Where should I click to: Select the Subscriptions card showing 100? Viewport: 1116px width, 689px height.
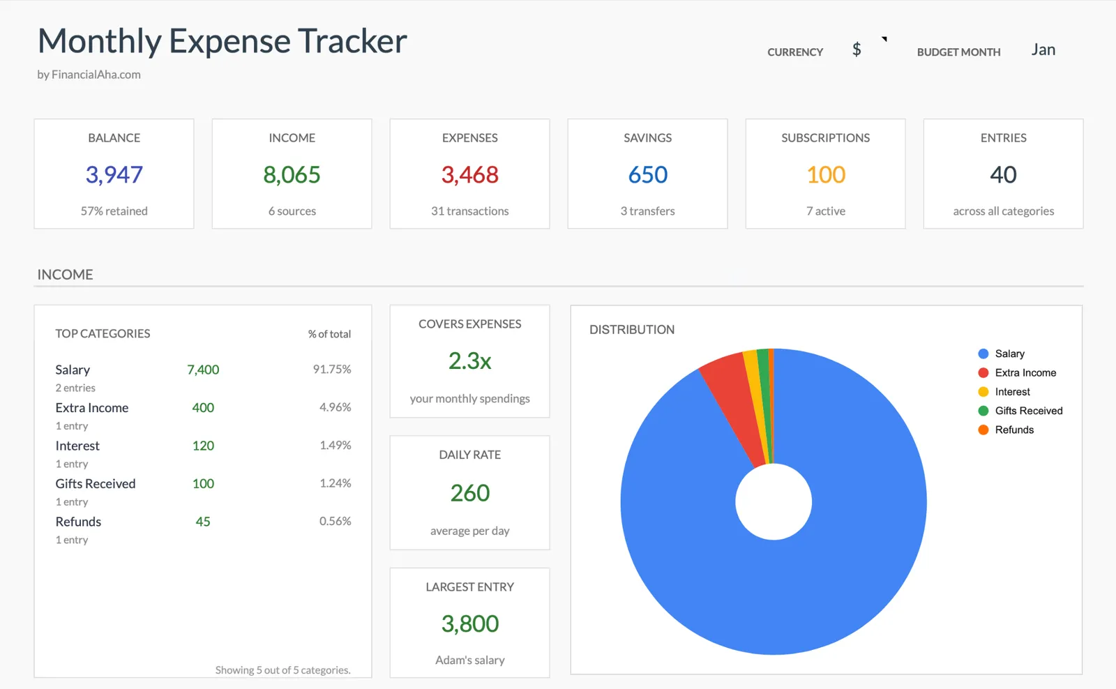point(825,174)
